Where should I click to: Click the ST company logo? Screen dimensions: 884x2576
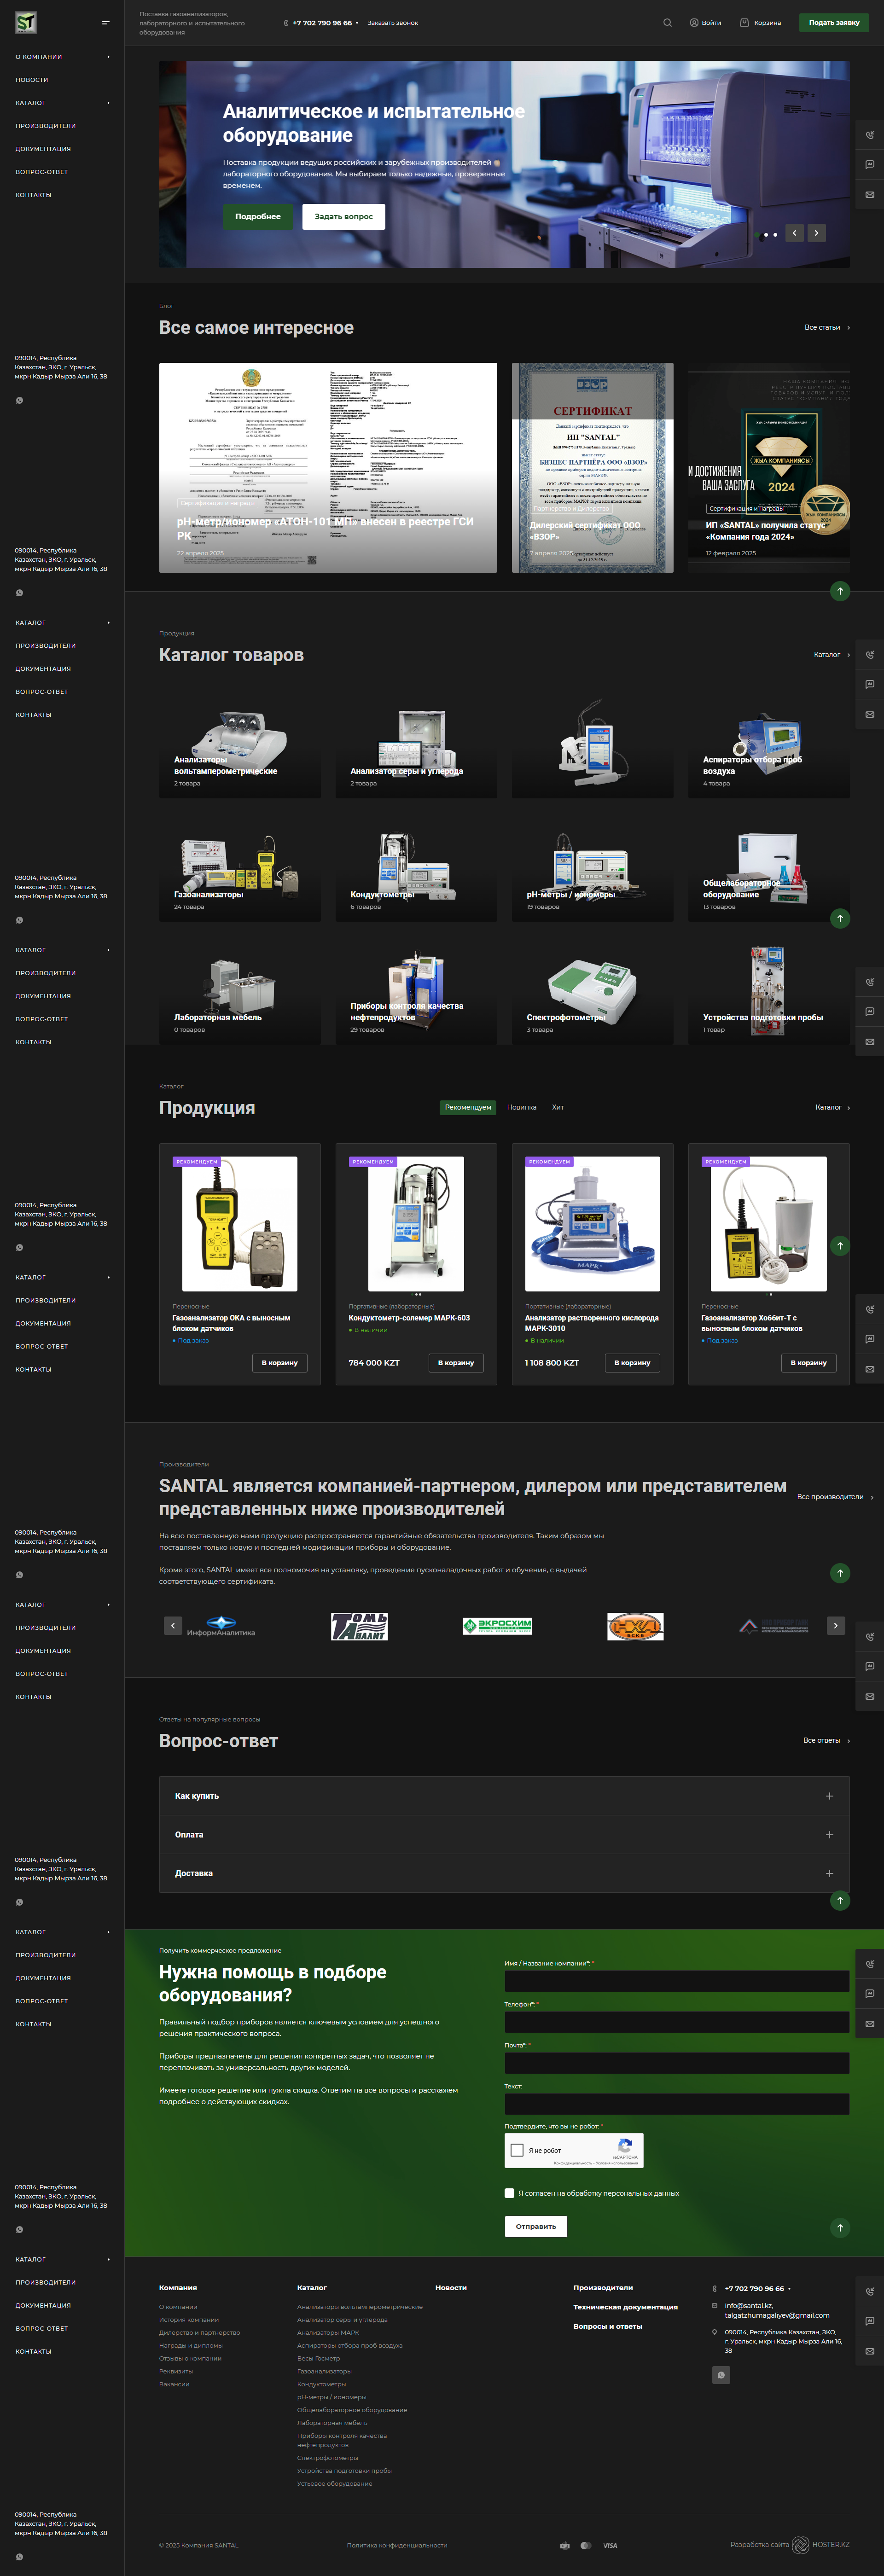[x=26, y=22]
